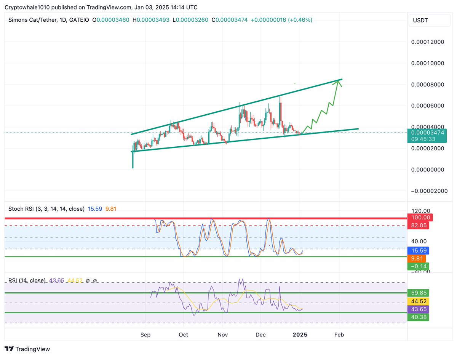Screen dimensions: 457x357
Task: Click the 2025 label on time axis
Action: pos(300,335)
